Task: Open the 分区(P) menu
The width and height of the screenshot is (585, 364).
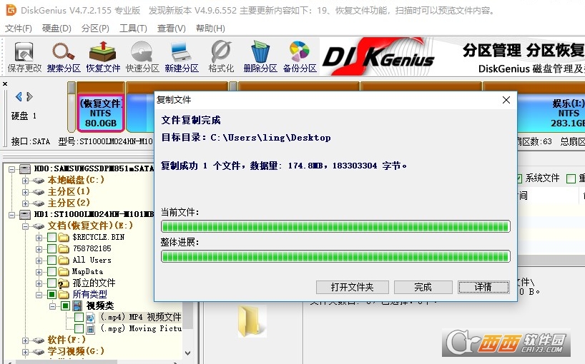Action: tap(95, 29)
